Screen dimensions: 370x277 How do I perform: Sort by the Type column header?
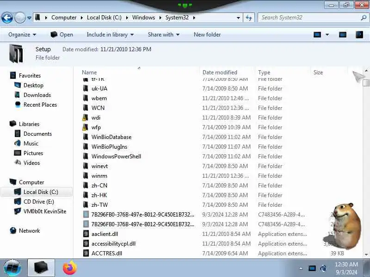[264, 72]
